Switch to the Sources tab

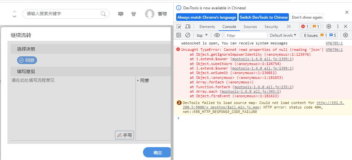click(250, 26)
